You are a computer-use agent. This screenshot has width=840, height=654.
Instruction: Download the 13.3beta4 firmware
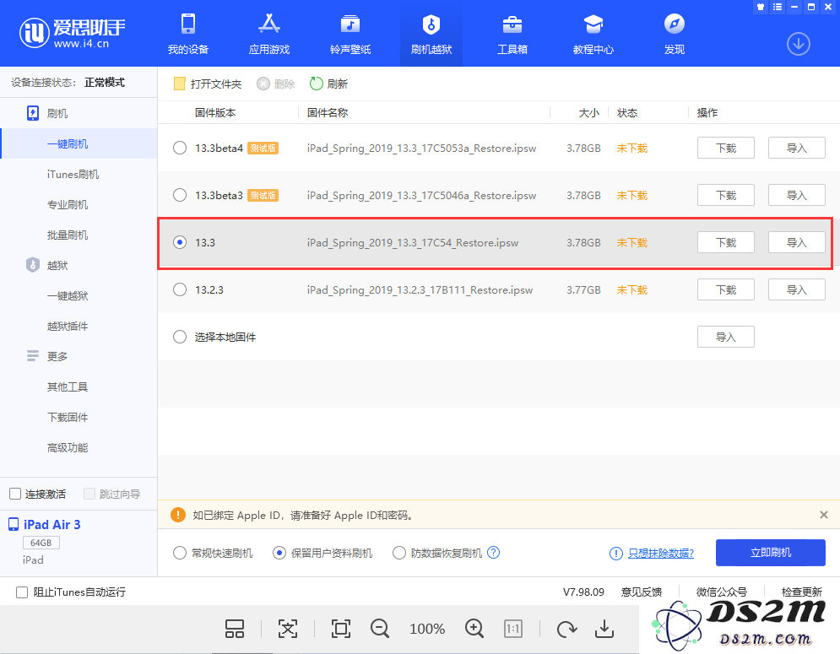pos(726,148)
